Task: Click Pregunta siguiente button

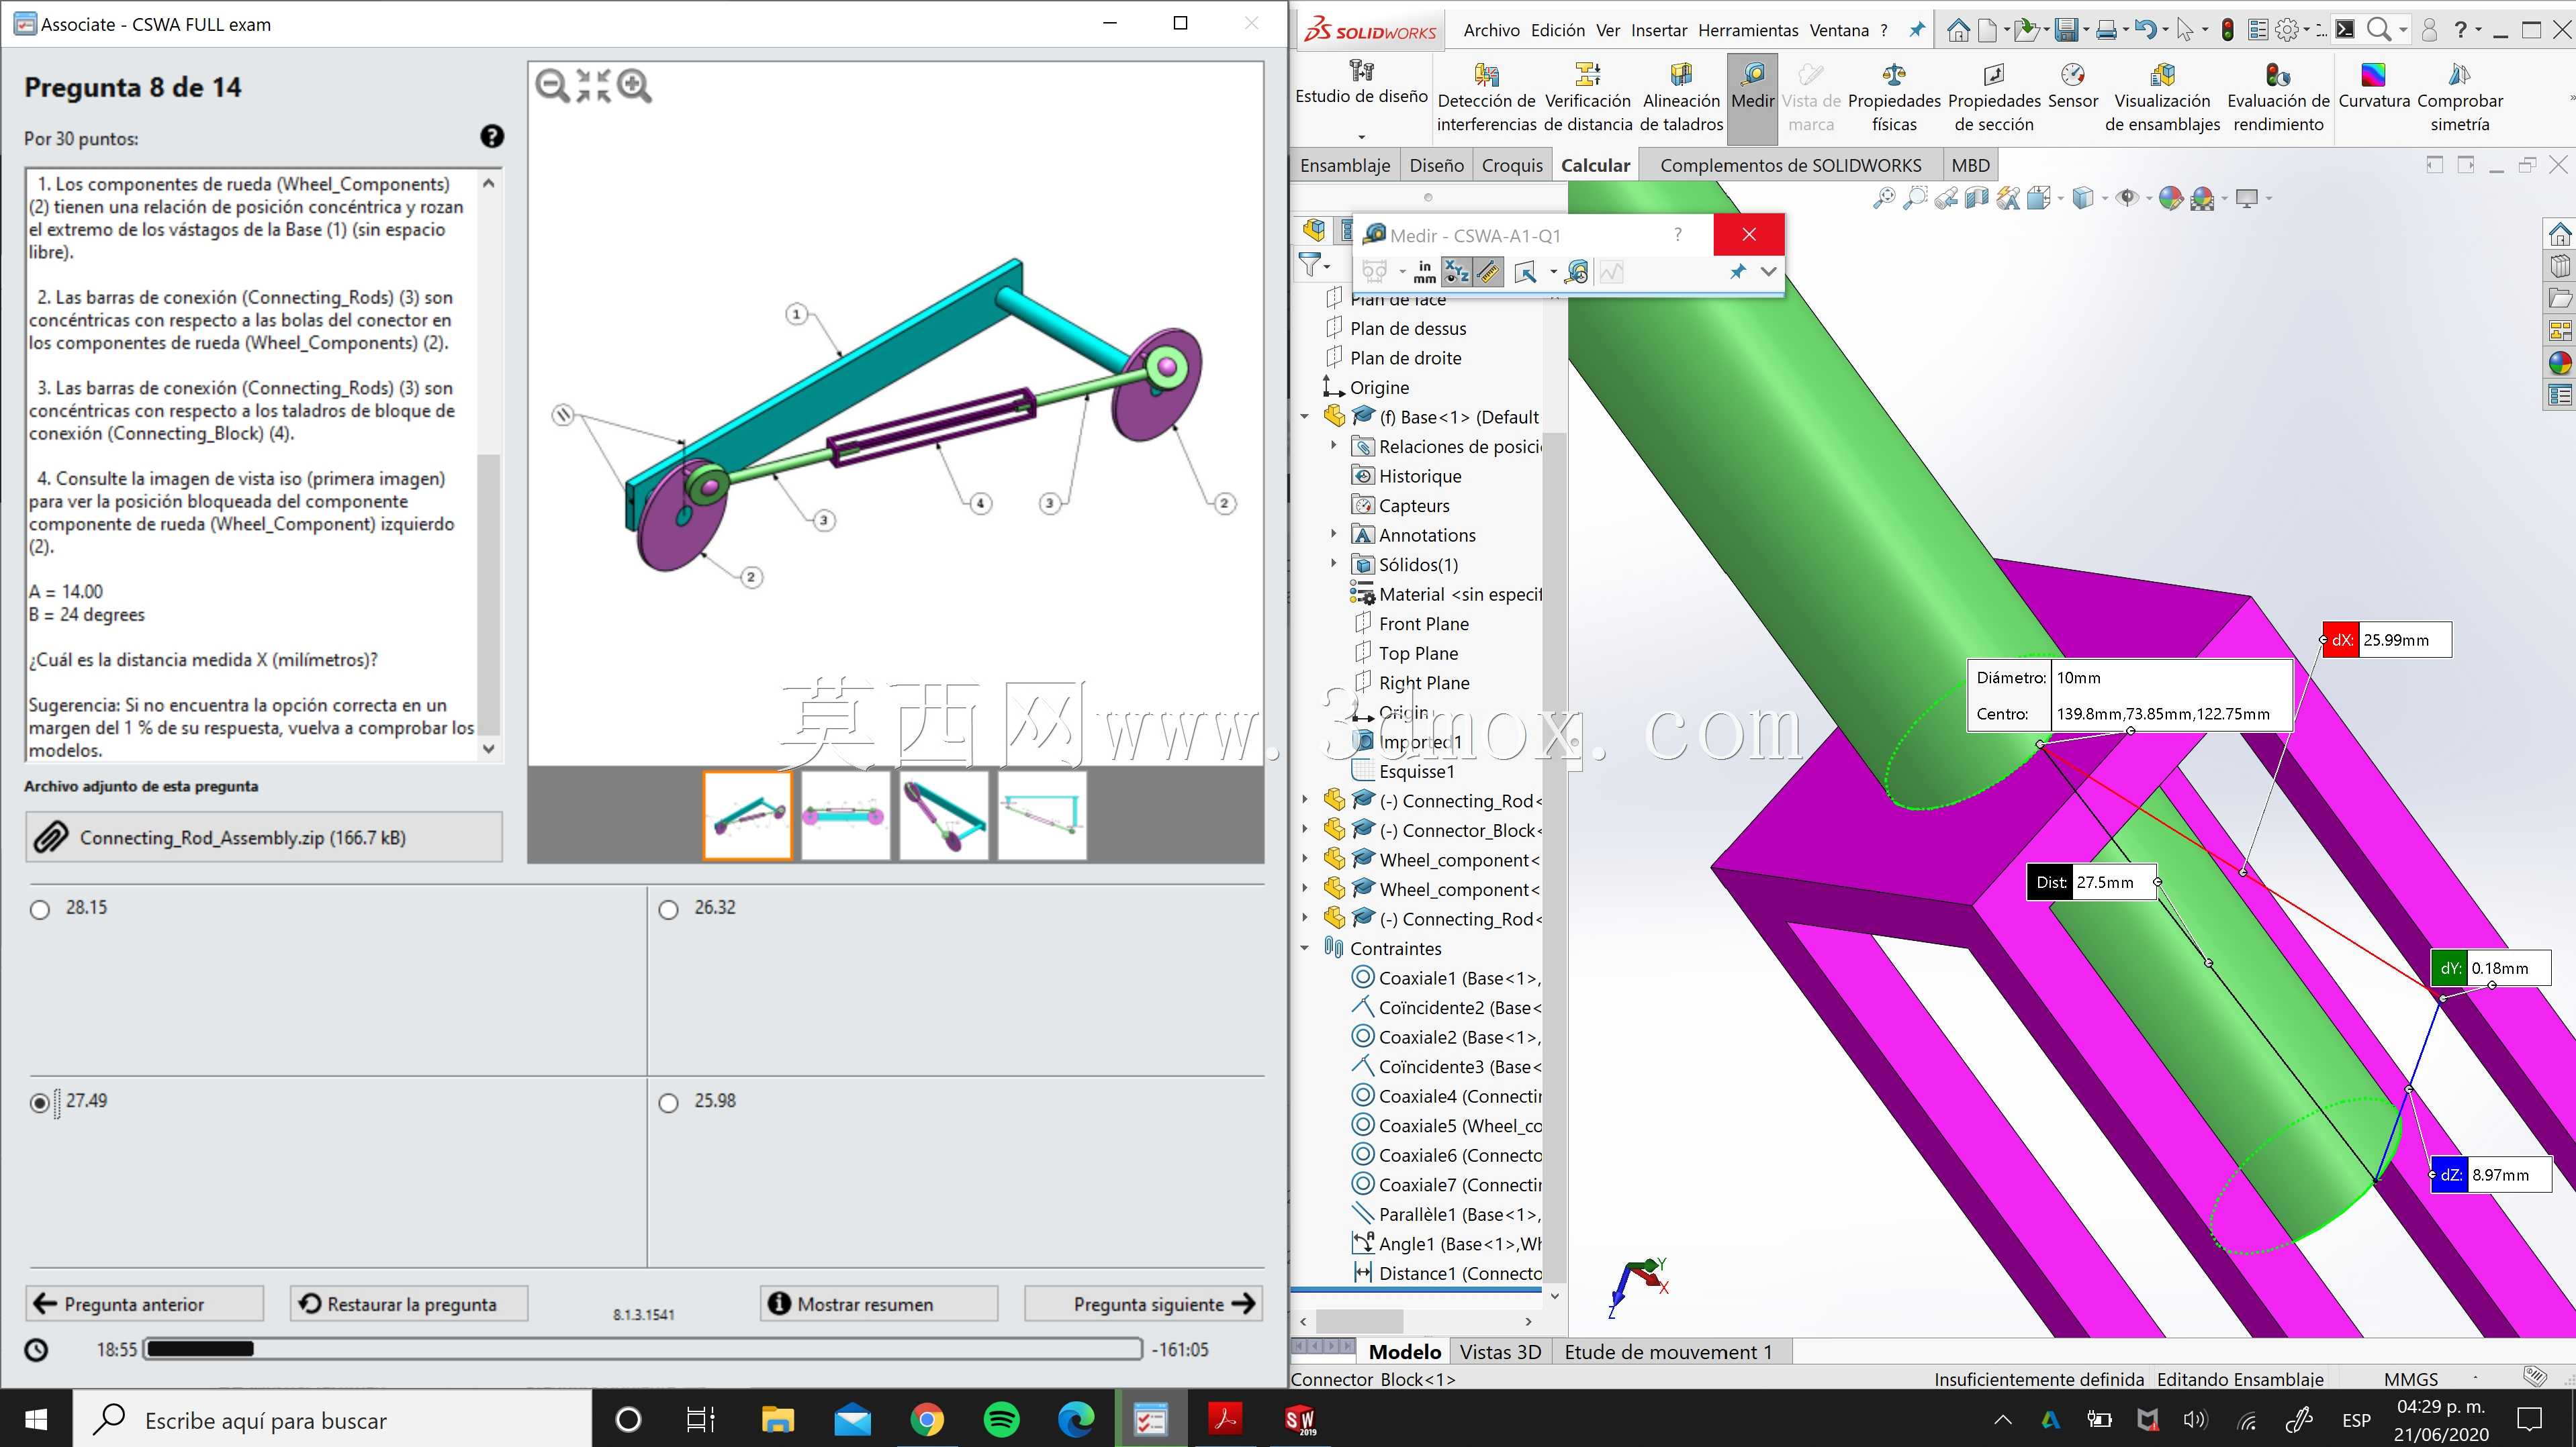Action: click(x=1143, y=1304)
